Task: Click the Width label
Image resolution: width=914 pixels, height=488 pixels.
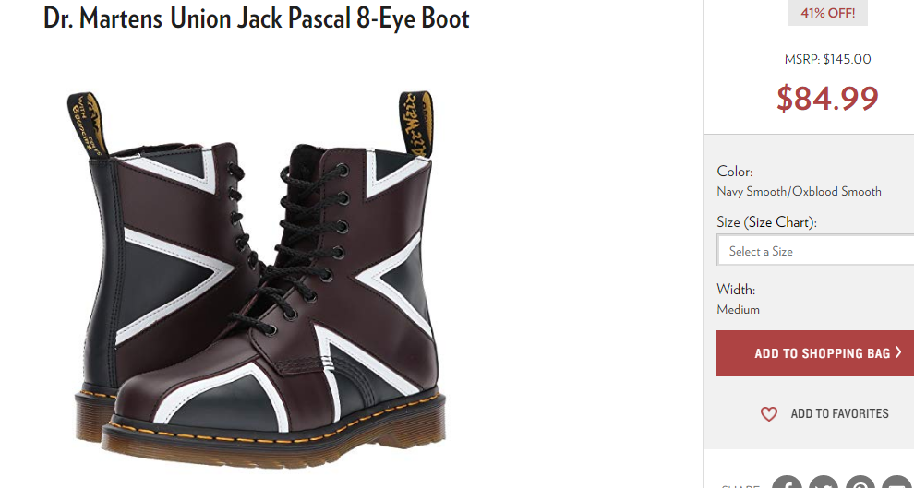Action: click(x=736, y=290)
